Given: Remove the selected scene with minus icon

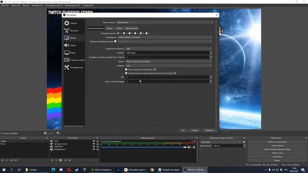Looking at the screenshot, I should 7,160.
